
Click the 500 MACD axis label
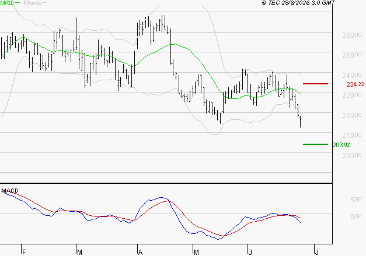[x=355, y=200]
